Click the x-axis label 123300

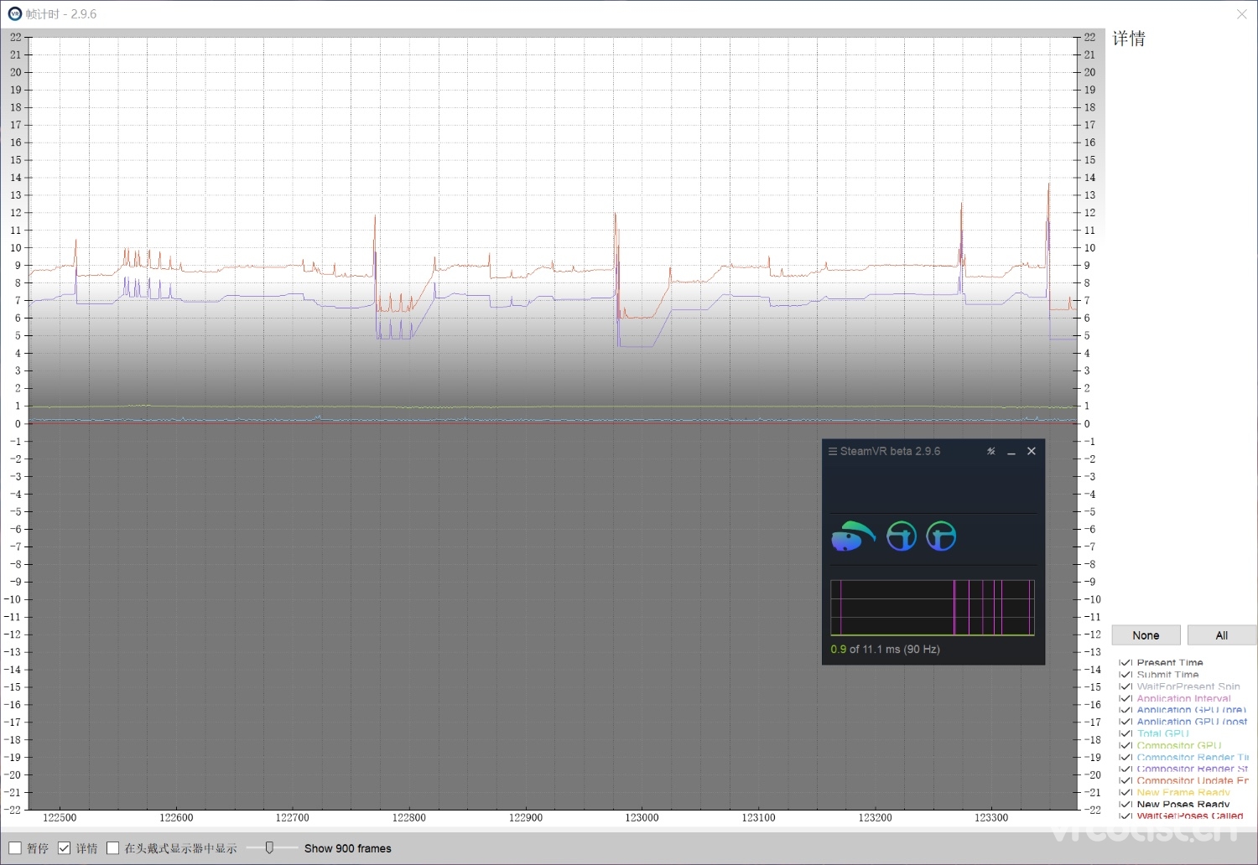click(991, 817)
